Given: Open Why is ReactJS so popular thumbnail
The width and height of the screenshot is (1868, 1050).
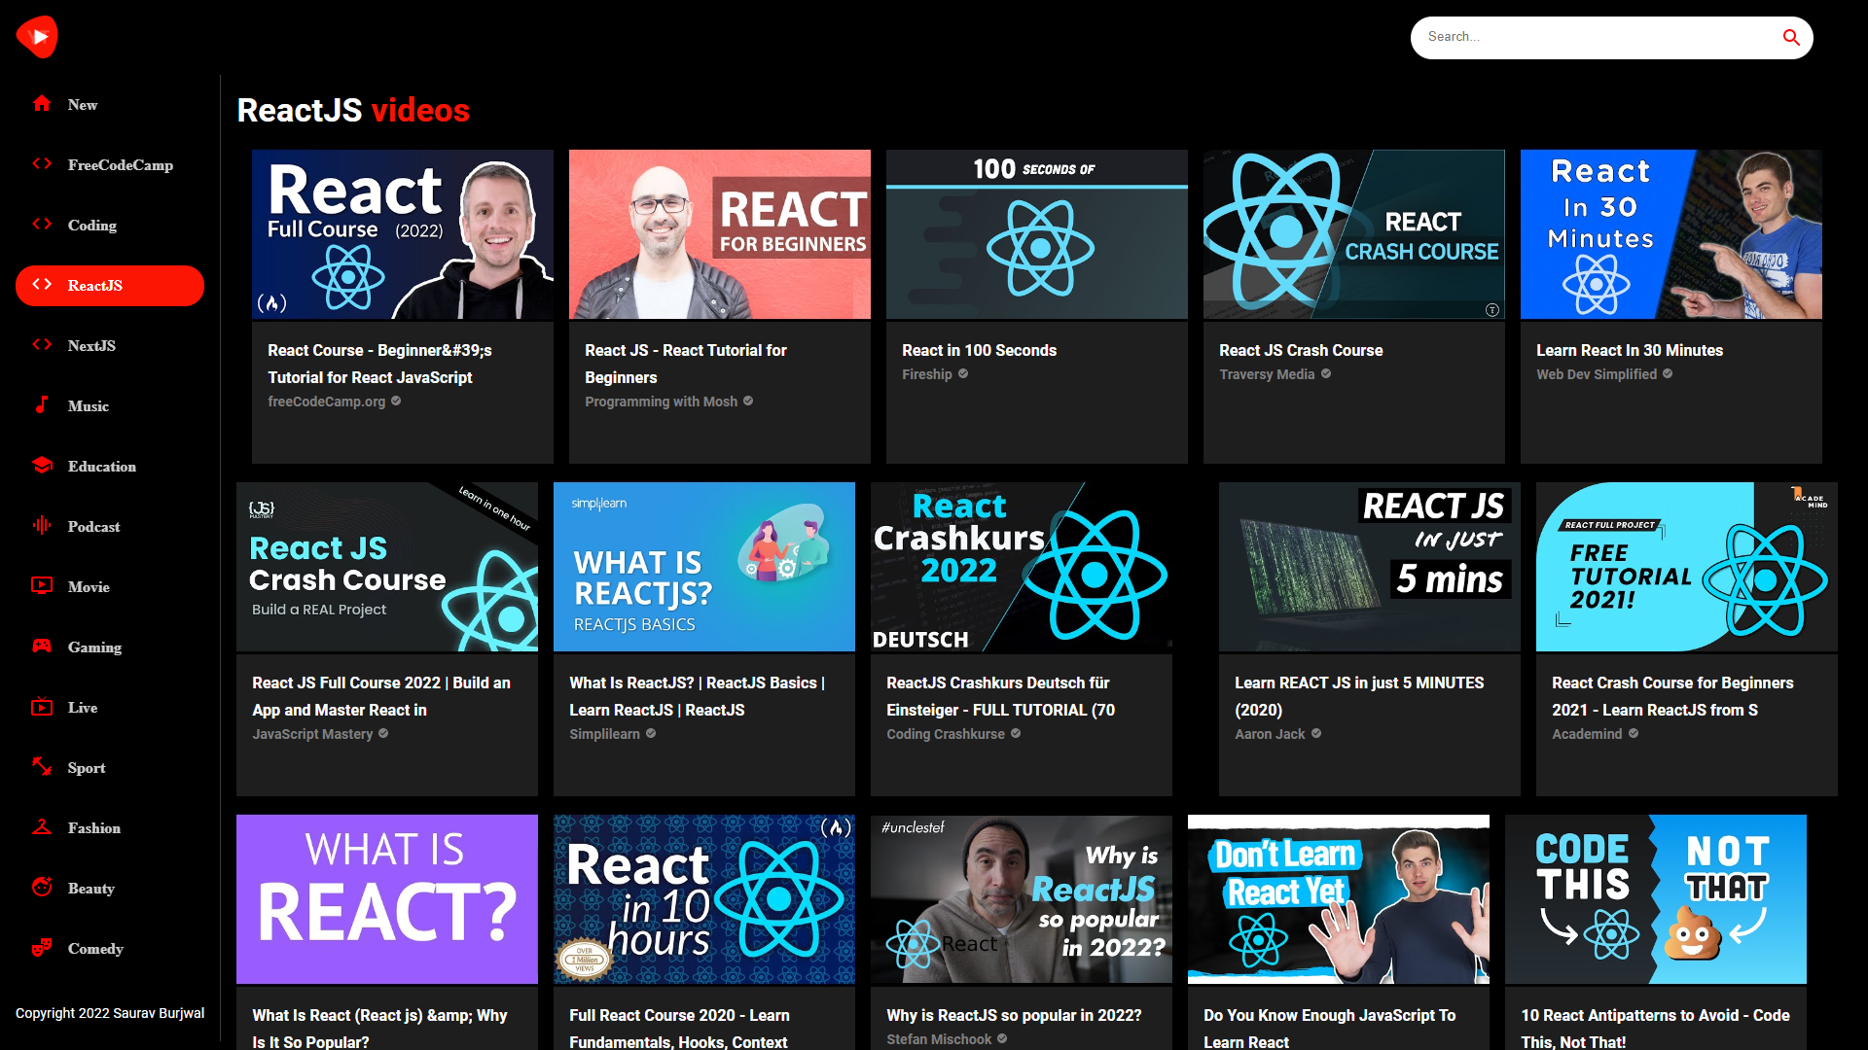Looking at the screenshot, I should (1022, 899).
